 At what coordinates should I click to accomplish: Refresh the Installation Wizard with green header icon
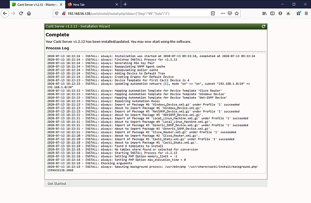pos(263,26)
